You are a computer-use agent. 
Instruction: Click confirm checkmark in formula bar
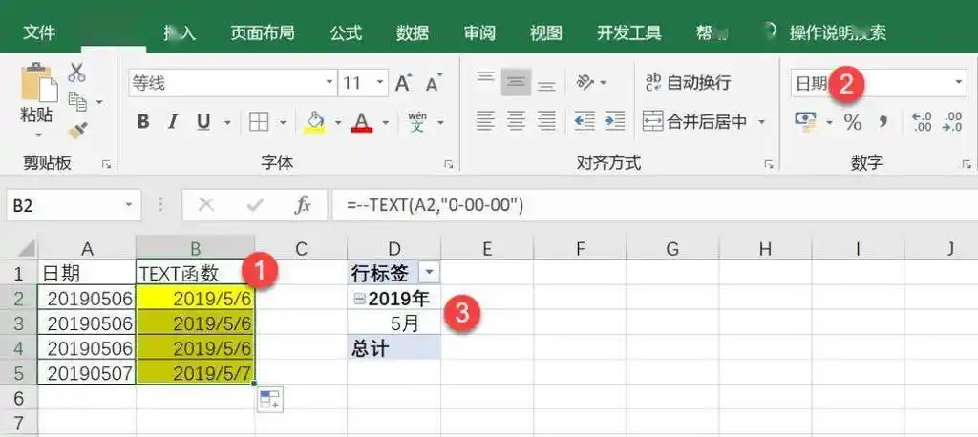coord(254,204)
